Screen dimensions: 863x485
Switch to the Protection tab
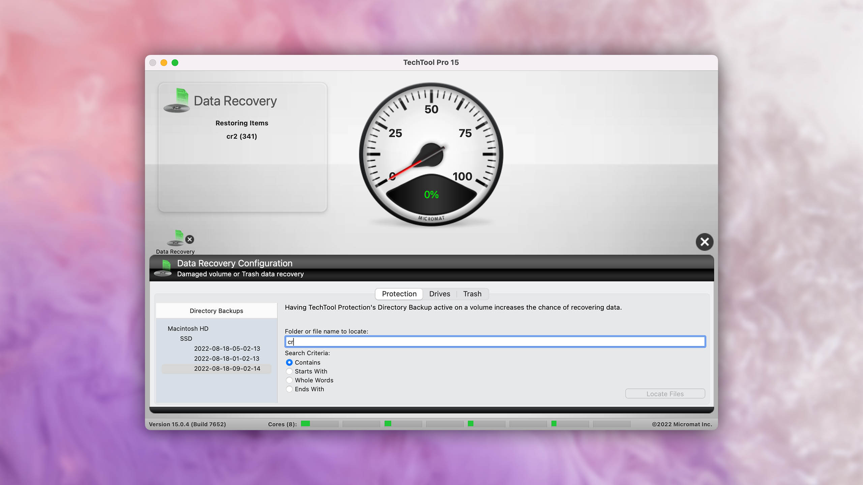pyautogui.click(x=399, y=294)
